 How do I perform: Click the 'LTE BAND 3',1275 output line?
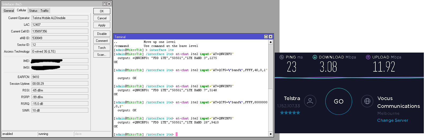coord(167,58)
